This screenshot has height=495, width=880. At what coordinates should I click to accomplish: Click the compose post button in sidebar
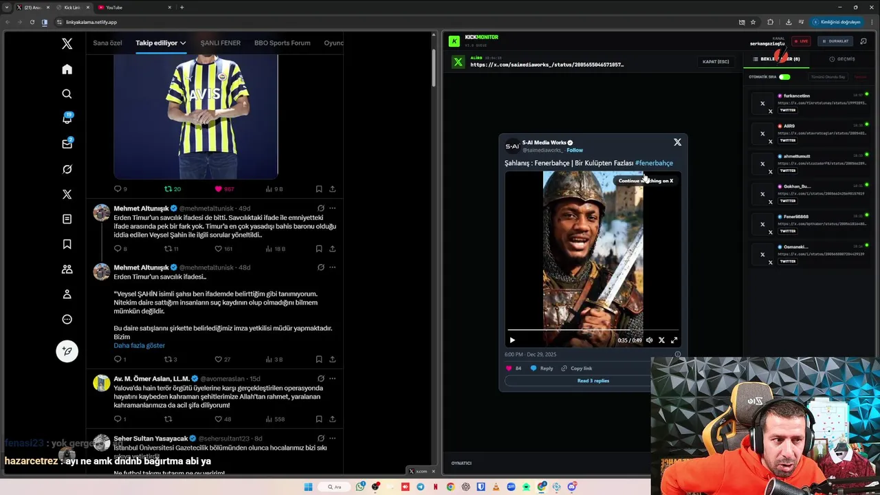[x=67, y=351]
